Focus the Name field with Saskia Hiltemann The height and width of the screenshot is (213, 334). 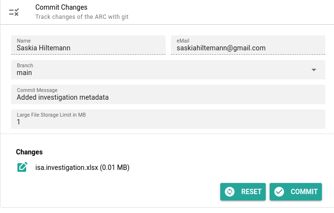88,45
